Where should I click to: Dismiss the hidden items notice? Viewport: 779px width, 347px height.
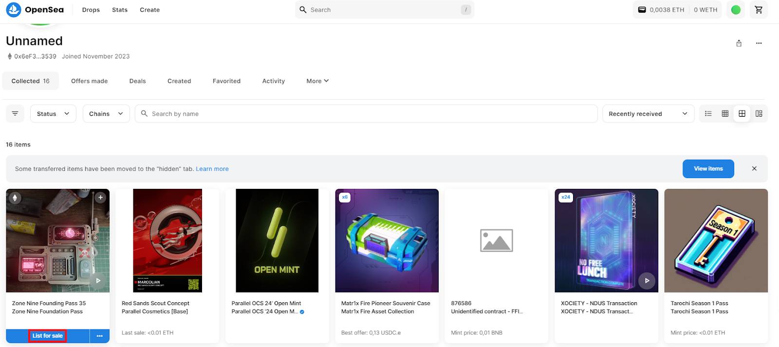(754, 168)
